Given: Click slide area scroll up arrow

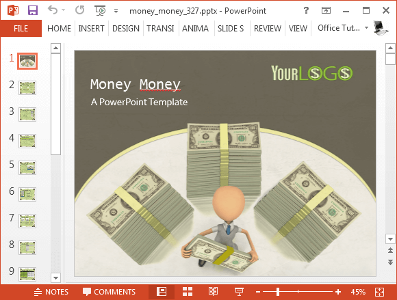Looking at the screenshot, I should [x=390, y=48].
